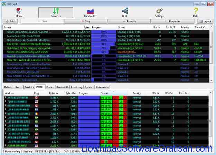The width and height of the screenshot is (216, 155).
Task: Expand the peer row with 2,835 K bytes in
Action: [6, 122]
